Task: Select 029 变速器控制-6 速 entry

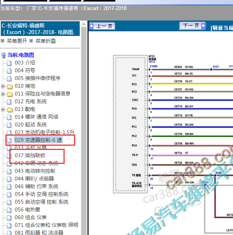Action: click(38, 140)
